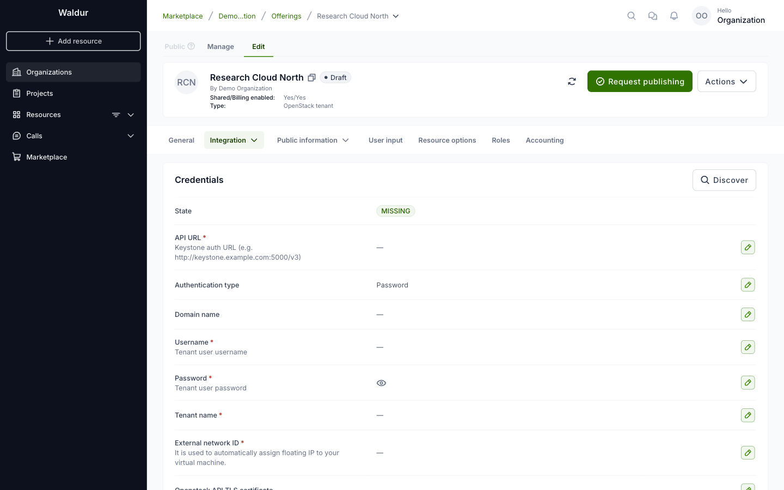Select the Edit tab
The height and width of the screenshot is (490, 784).
point(259,47)
